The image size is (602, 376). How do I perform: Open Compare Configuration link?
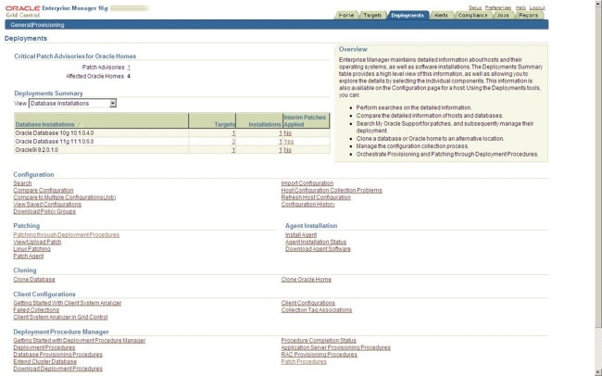pos(44,190)
